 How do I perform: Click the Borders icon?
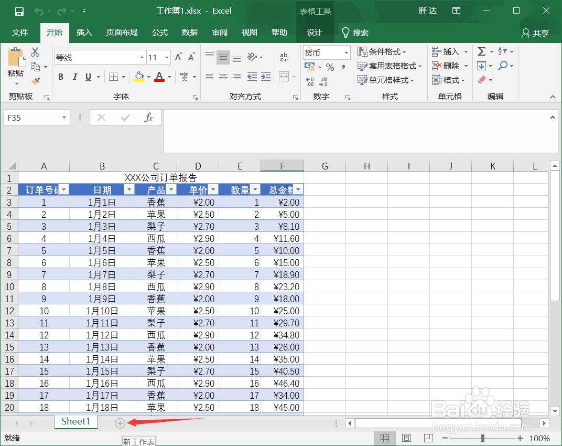point(114,77)
